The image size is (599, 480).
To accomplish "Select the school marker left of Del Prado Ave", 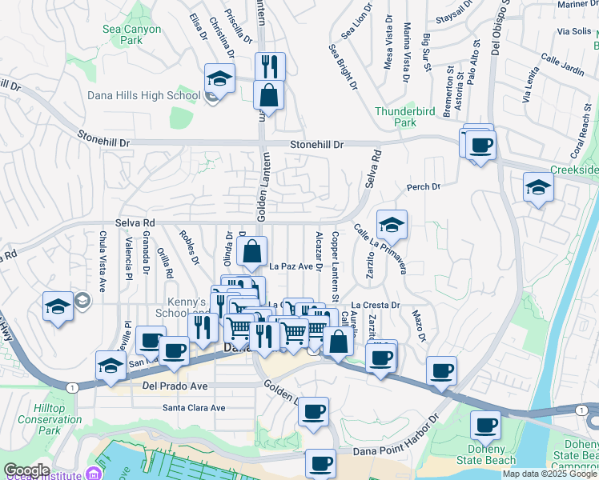I will [x=111, y=366].
